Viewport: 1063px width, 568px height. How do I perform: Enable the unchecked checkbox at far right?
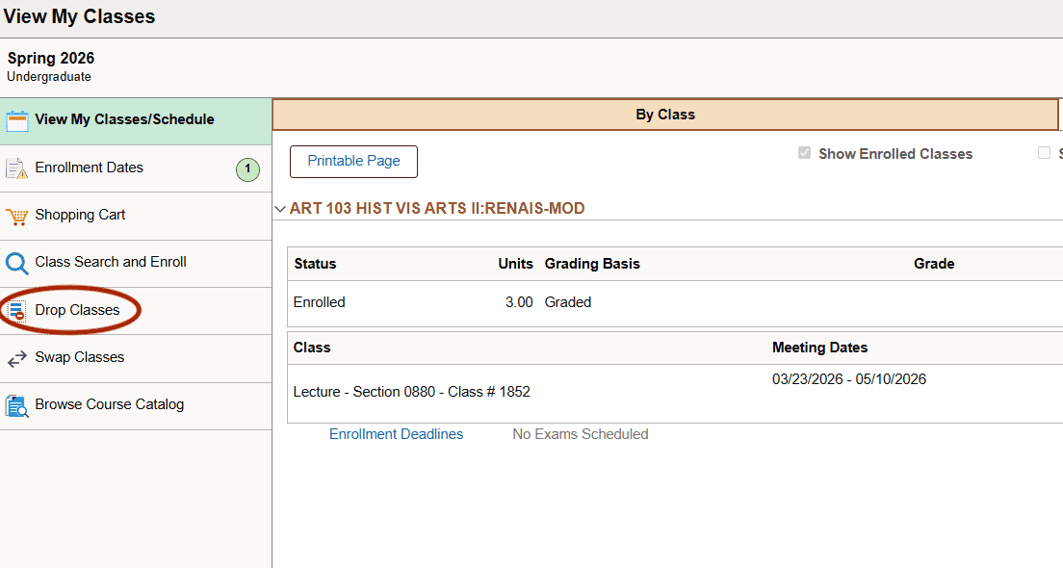pos(1043,153)
